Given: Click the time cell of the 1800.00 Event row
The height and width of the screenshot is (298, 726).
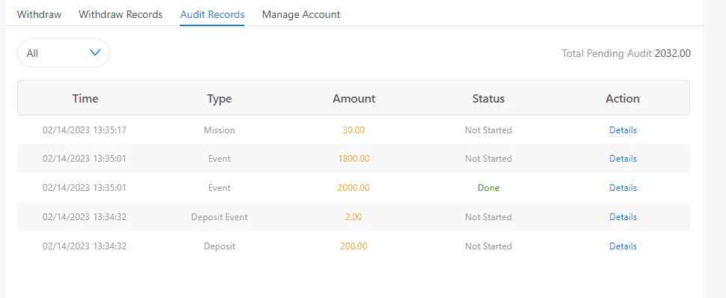Looking at the screenshot, I should pyautogui.click(x=85, y=158).
